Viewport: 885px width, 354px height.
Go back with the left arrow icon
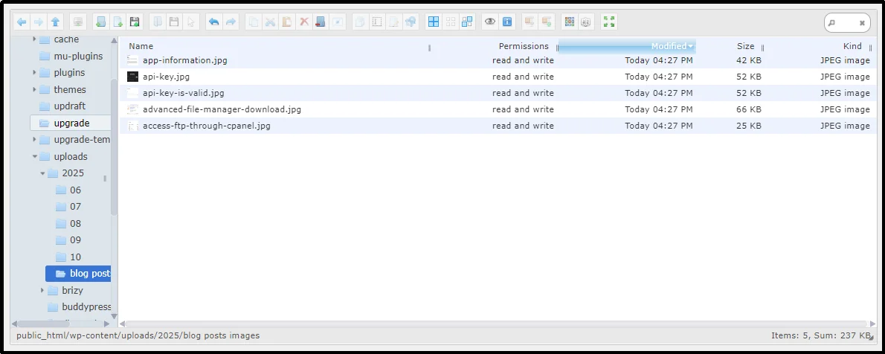22,22
